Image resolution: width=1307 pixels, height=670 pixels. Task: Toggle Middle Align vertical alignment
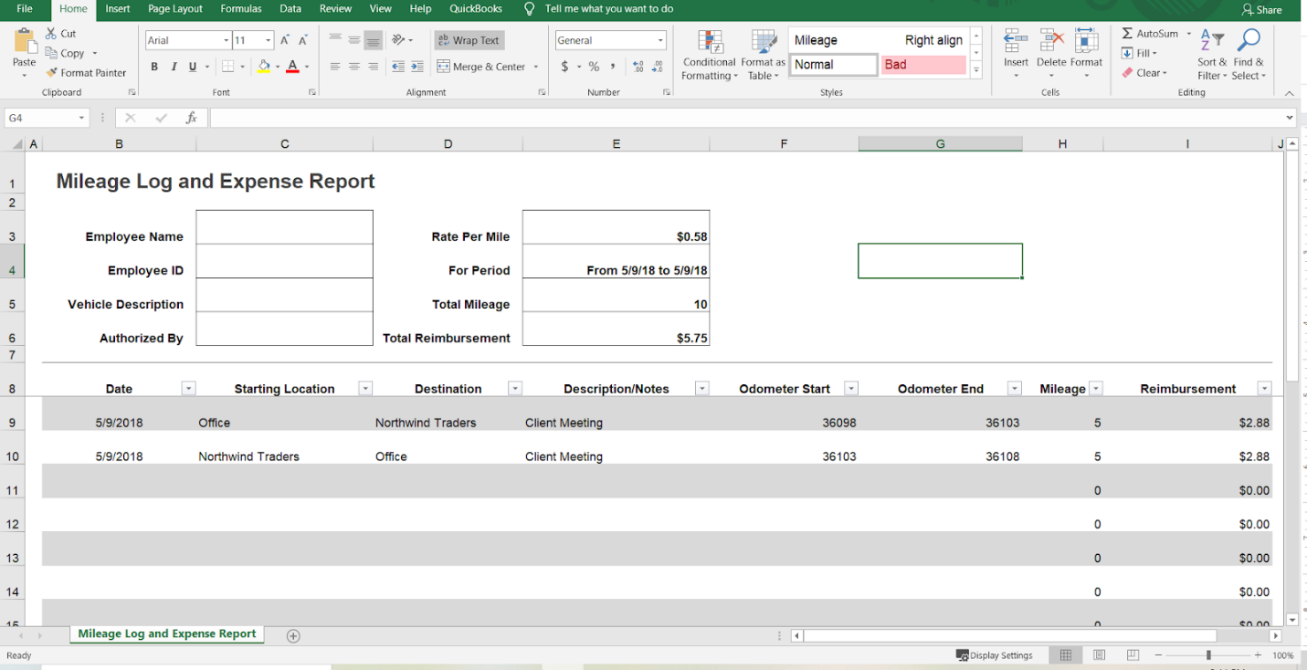354,40
